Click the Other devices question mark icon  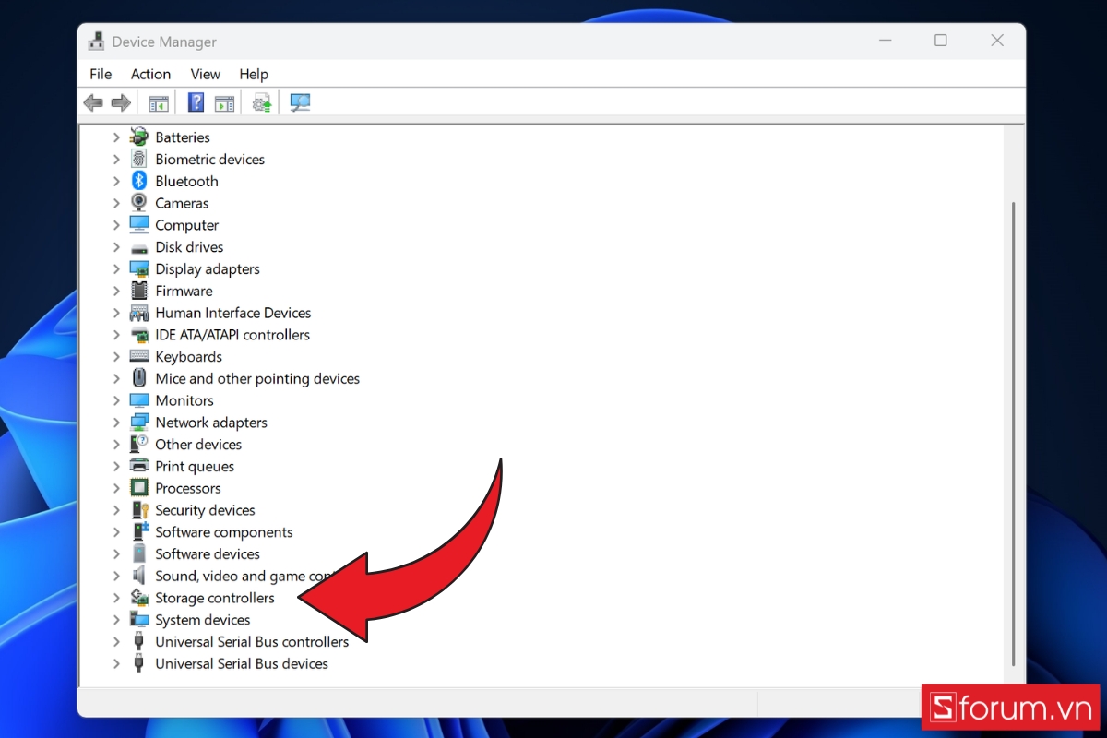[x=139, y=444]
